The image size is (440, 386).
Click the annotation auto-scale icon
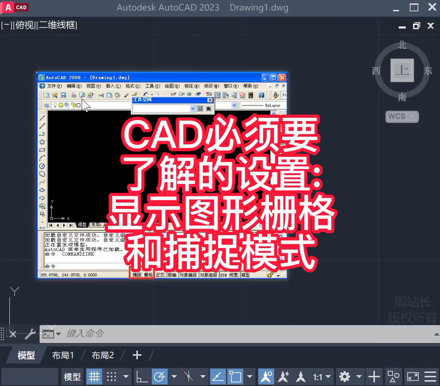[x=284, y=377]
